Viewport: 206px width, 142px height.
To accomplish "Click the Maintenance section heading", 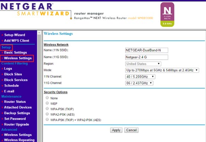I will tap(11, 96).
